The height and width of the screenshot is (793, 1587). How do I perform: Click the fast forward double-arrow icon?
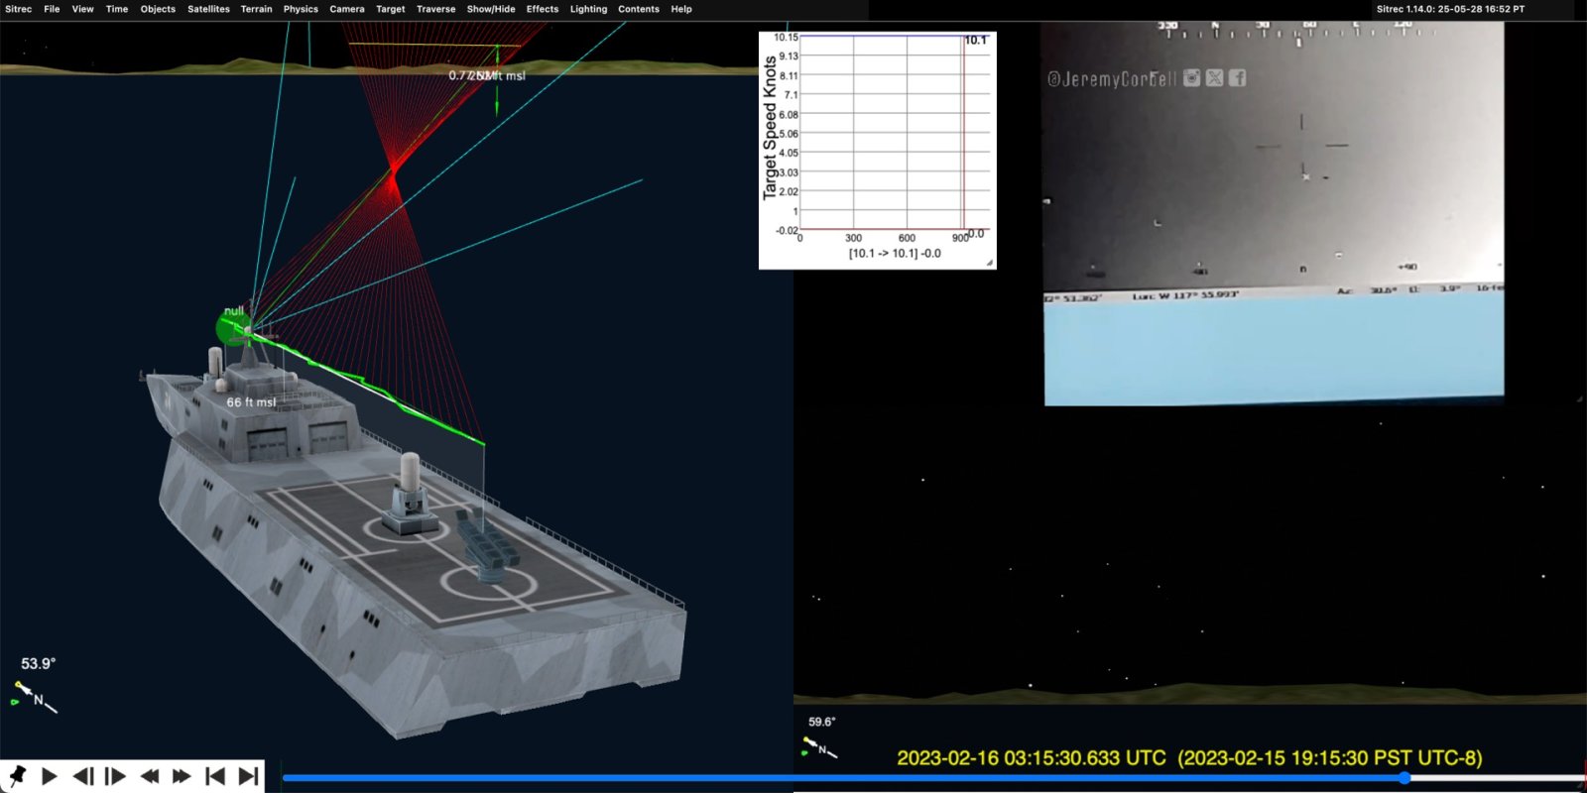[182, 776]
